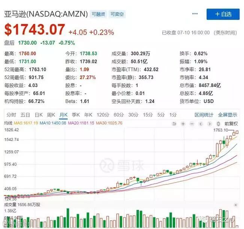
Task: Switch to the 分时 chart tab
Action: [x=11, y=115]
